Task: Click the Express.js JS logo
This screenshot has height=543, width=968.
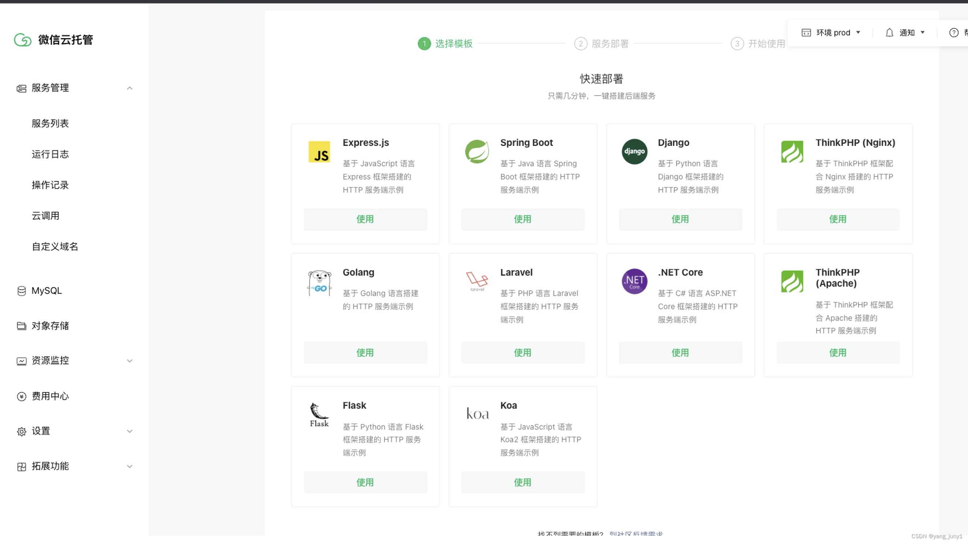Action: point(319,151)
